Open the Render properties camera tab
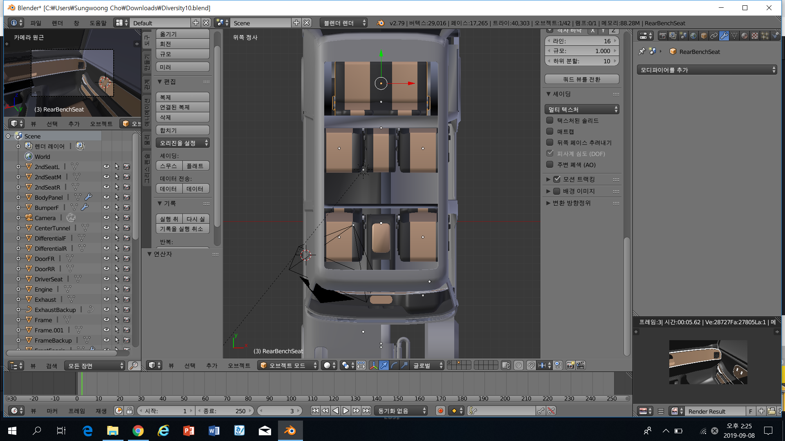 click(x=663, y=36)
